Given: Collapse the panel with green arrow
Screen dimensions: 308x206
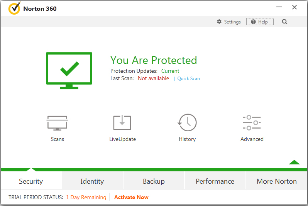Looking at the screenshot, I should 294,162.
